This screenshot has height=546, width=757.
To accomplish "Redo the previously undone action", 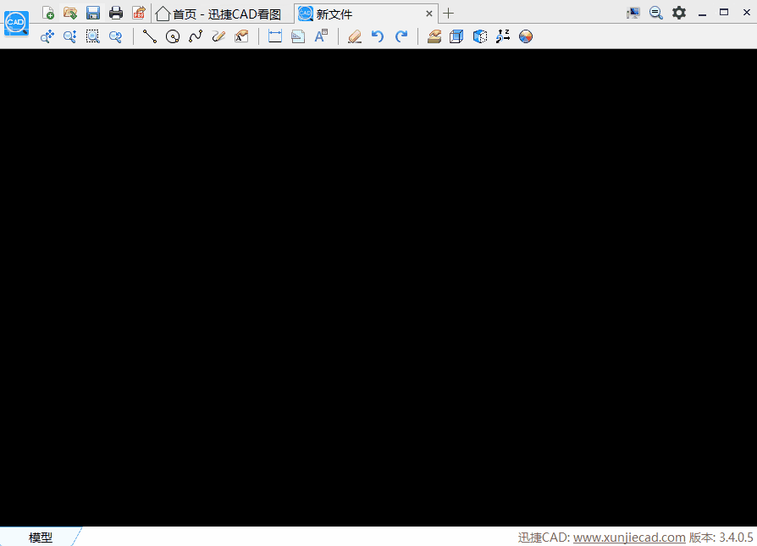I will coord(401,36).
